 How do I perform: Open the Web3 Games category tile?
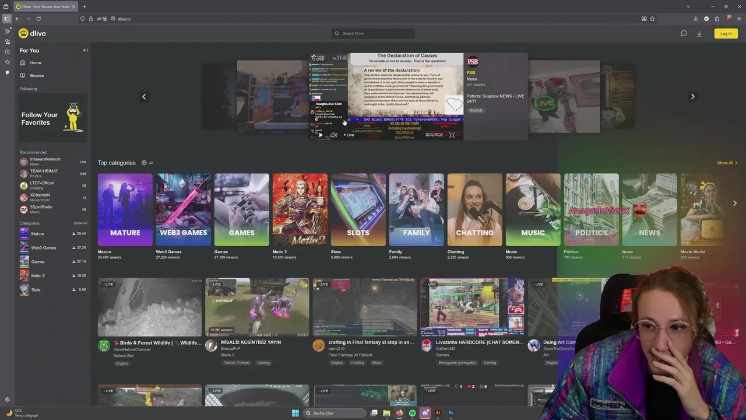184,209
